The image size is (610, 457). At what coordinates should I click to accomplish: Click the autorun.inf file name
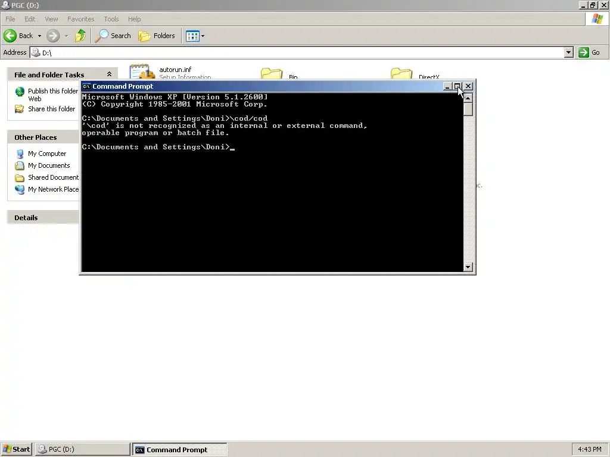click(176, 70)
